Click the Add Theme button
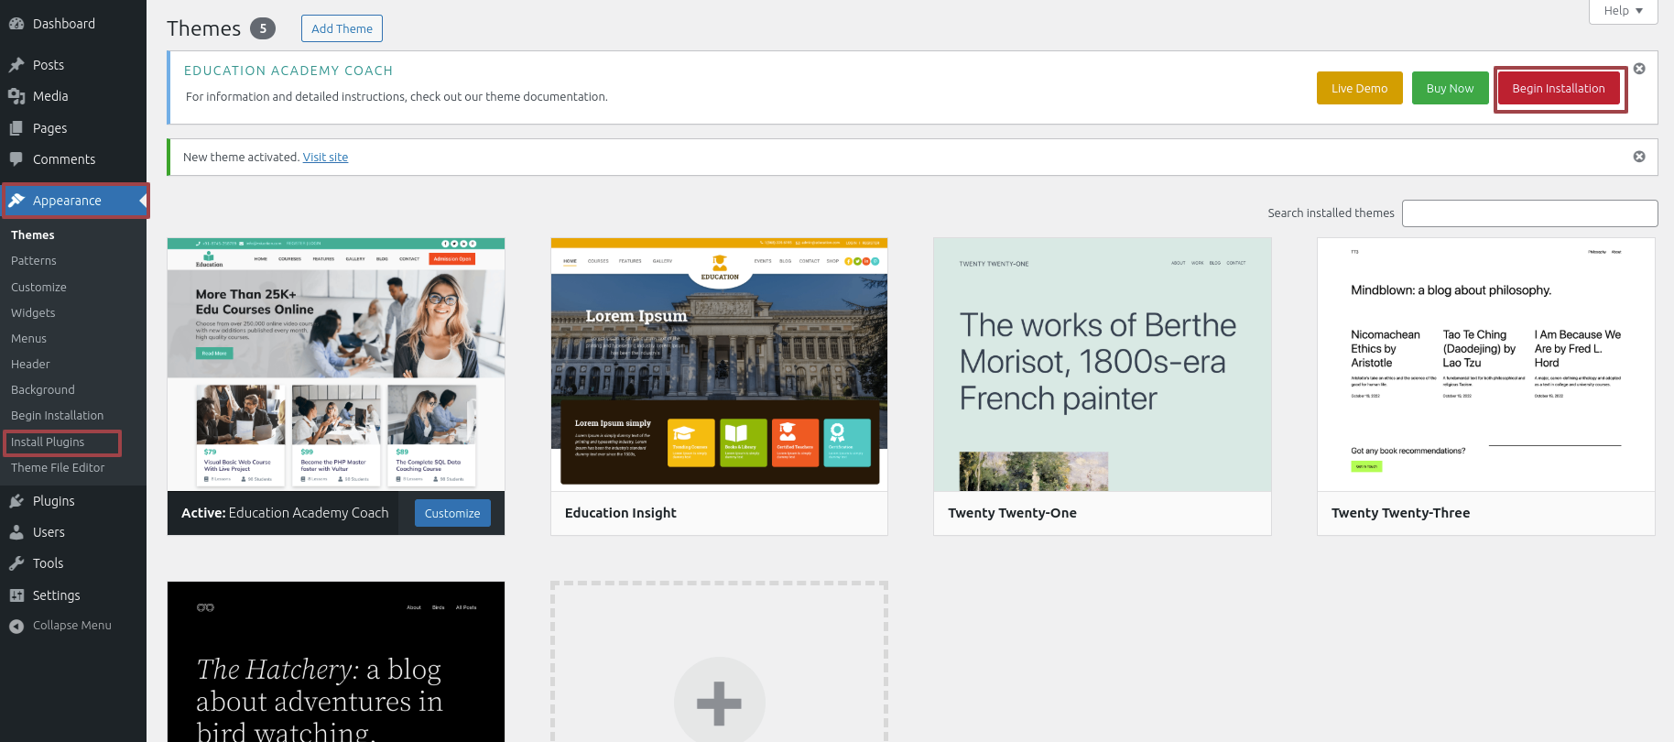Image resolution: width=1674 pixels, height=742 pixels. [342, 28]
